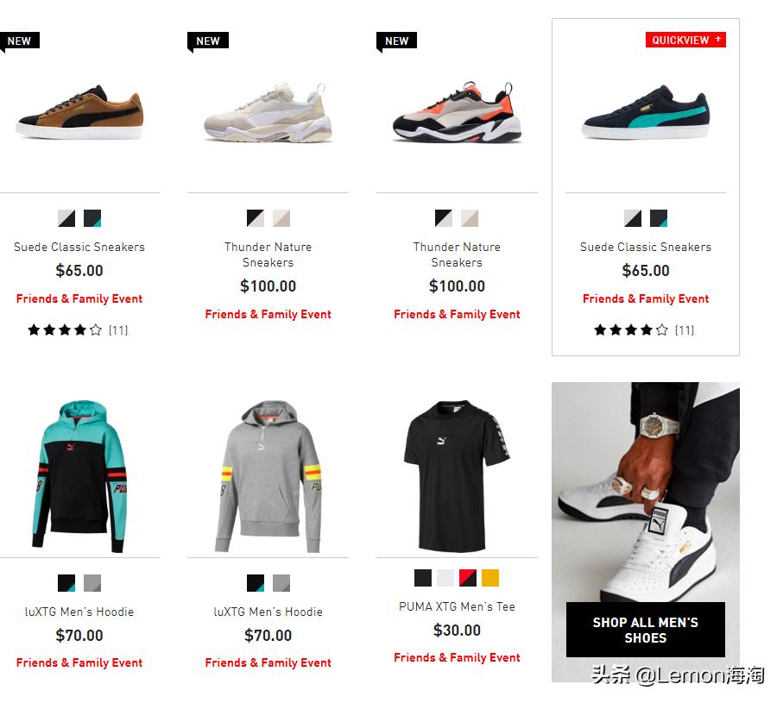The width and height of the screenshot is (783, 703).
Task: Open the star rating reviews of the navy Suede Classic
Action: pos(644,330)
